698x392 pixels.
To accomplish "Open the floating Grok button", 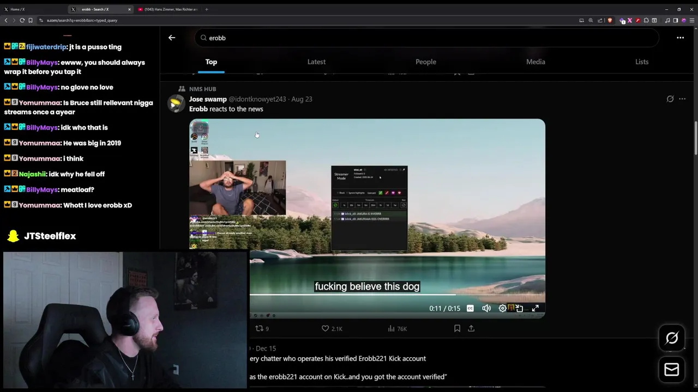I will 672,338.
